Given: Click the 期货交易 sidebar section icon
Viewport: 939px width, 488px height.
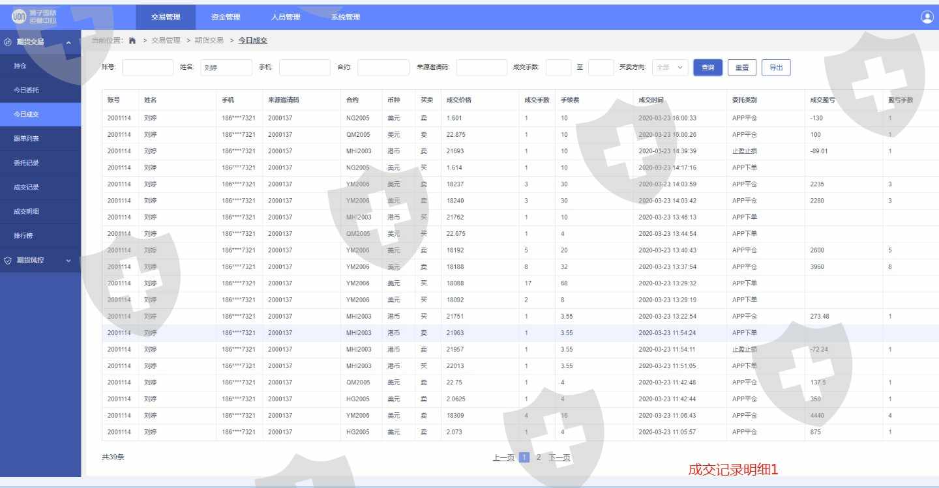Looking at the screenshot, I should point(8,42).
